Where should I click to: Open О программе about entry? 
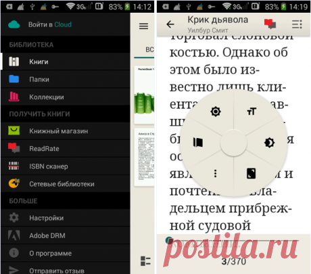[66, 253]
